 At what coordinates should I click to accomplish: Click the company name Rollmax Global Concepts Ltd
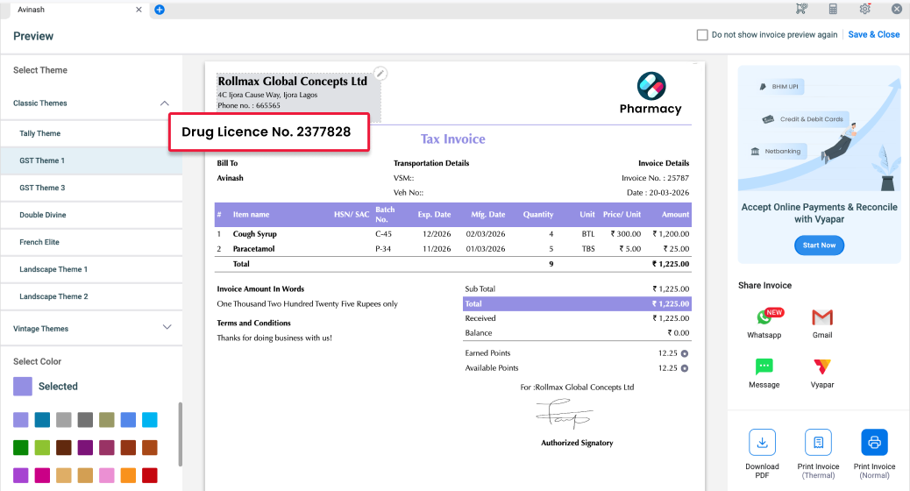(293, 82)
